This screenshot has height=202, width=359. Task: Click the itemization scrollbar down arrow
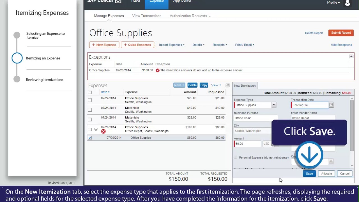pos(352,166)
